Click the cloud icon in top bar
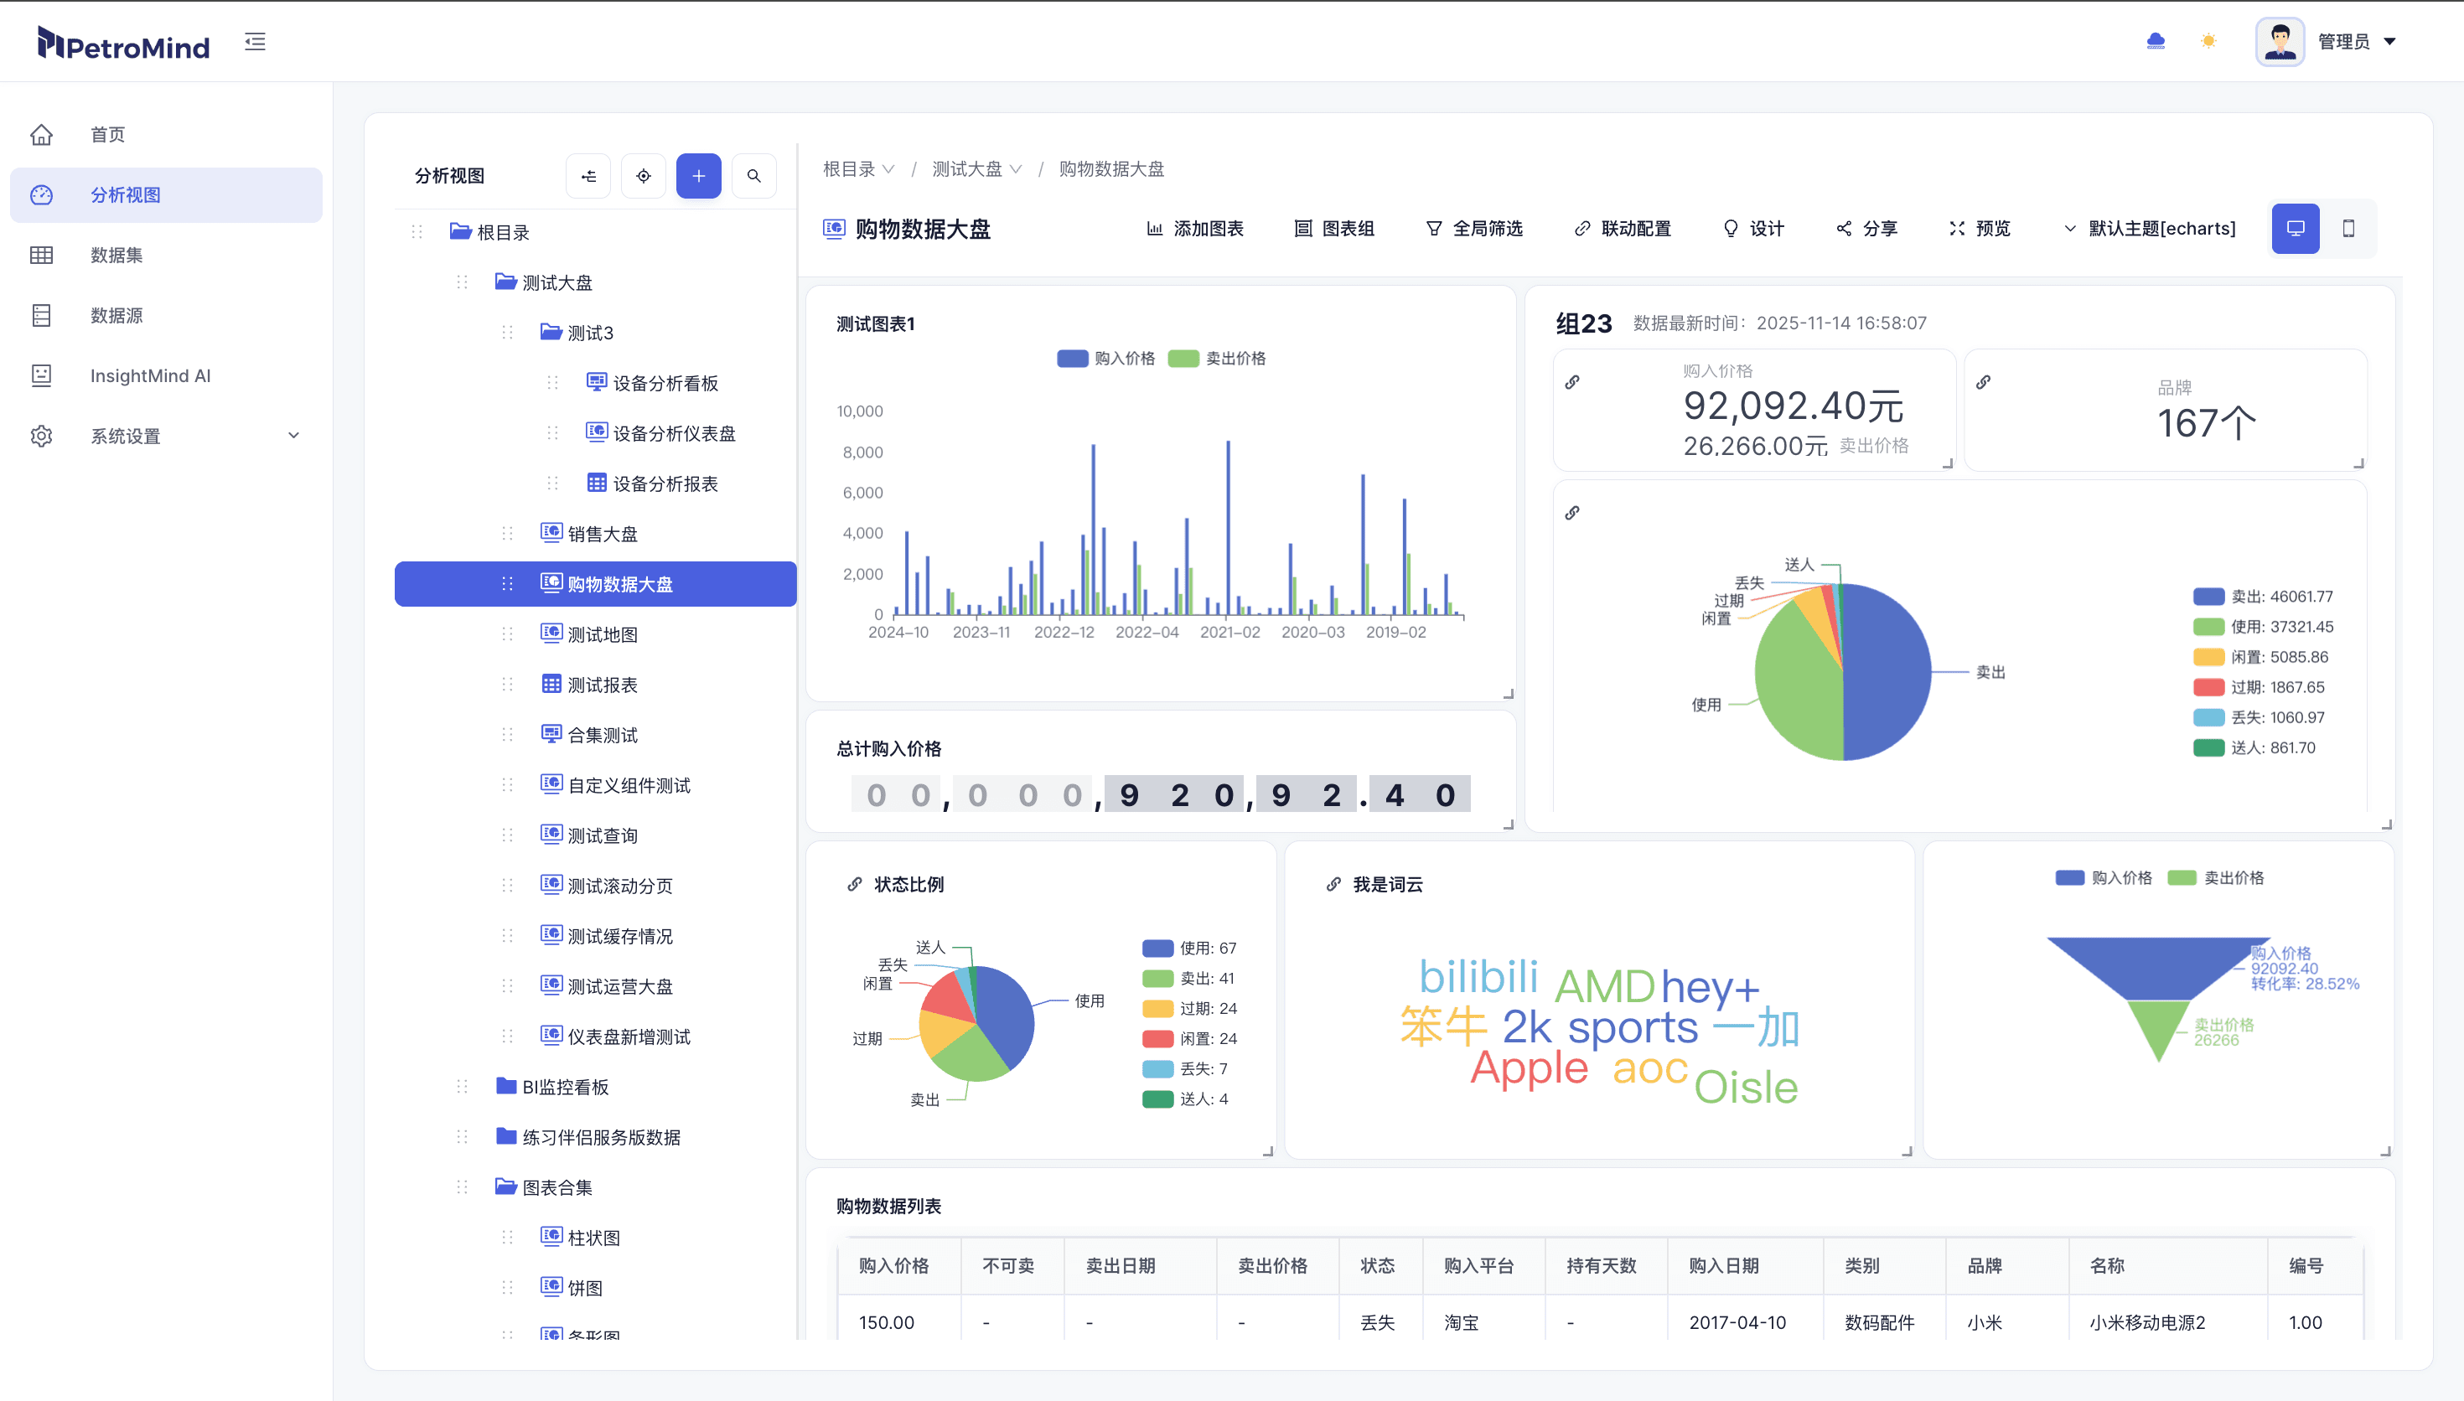This screenshot has height=1401, width=2464. click(2156, 41)
